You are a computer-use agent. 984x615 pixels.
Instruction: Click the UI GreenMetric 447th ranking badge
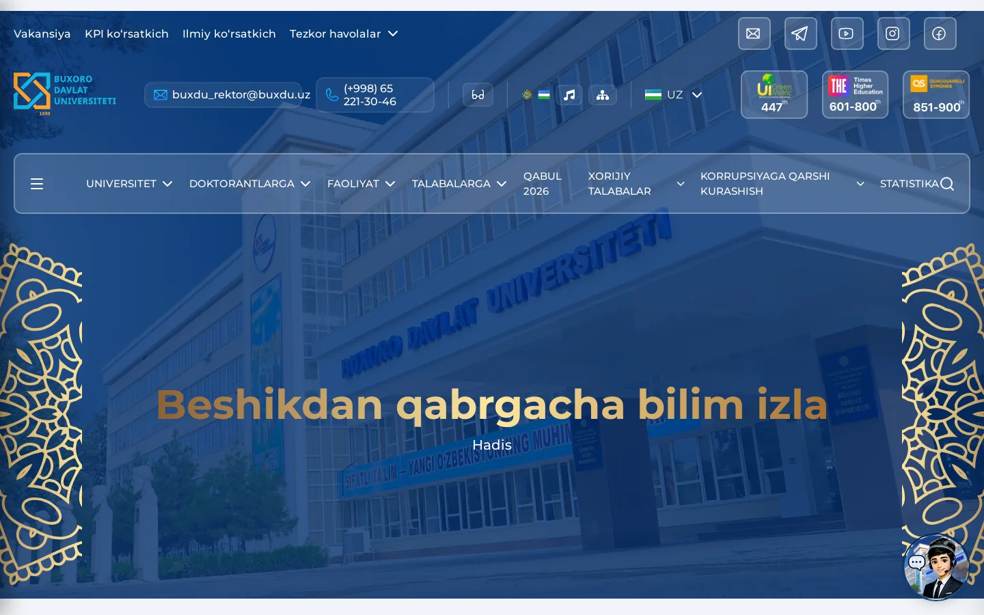774,94
